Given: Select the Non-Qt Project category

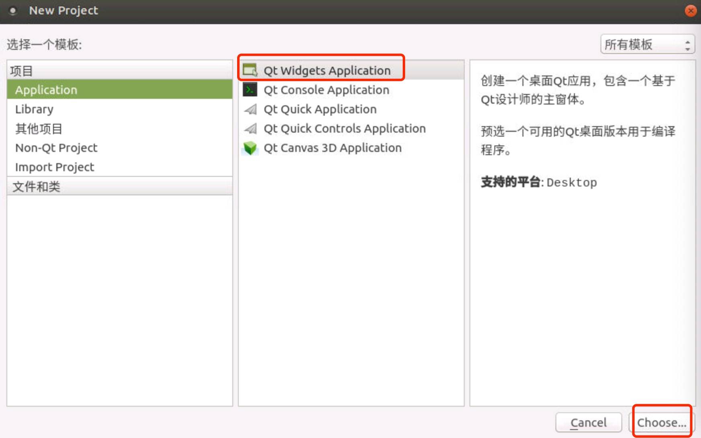Looking at the screenshot, I should coord(120,148).
